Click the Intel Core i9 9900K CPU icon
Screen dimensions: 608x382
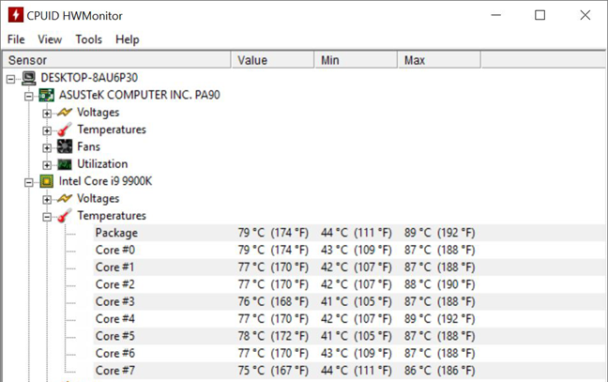point(47,181)
